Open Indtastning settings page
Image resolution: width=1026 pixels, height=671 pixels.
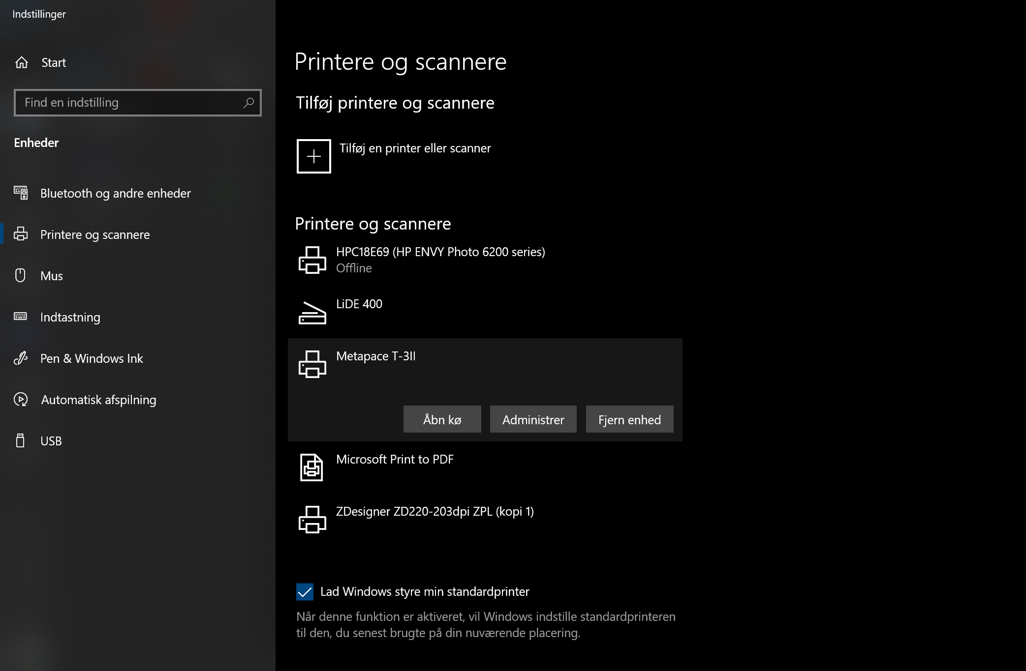[x=138, y=317]
